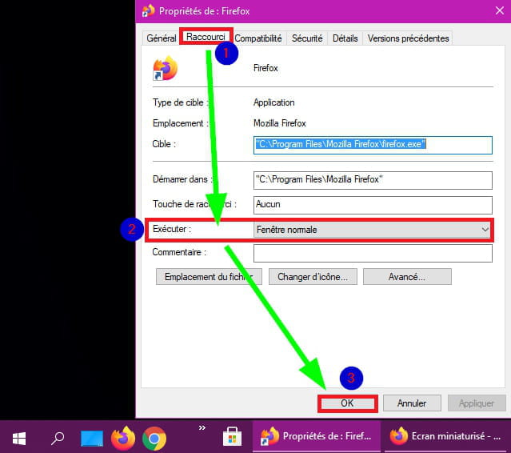Click the blue desktop icon in taskbar
The width and height of the screenshot is (511, 453).
pos(92,439)
